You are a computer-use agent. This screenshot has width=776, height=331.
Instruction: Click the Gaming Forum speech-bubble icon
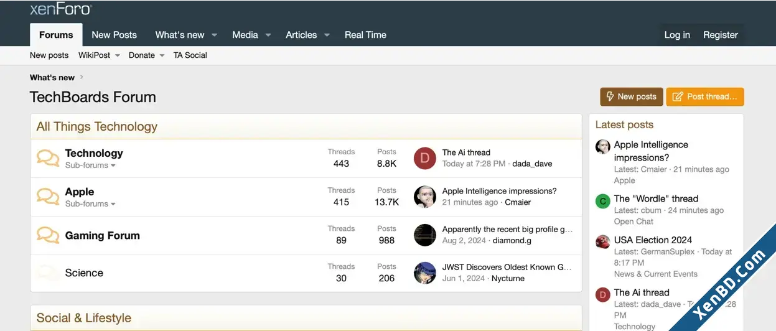coord(48,235)
